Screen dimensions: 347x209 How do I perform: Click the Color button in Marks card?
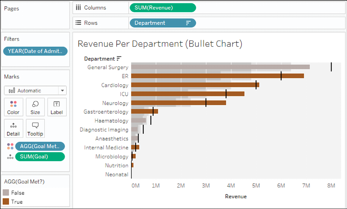[13, 107]
